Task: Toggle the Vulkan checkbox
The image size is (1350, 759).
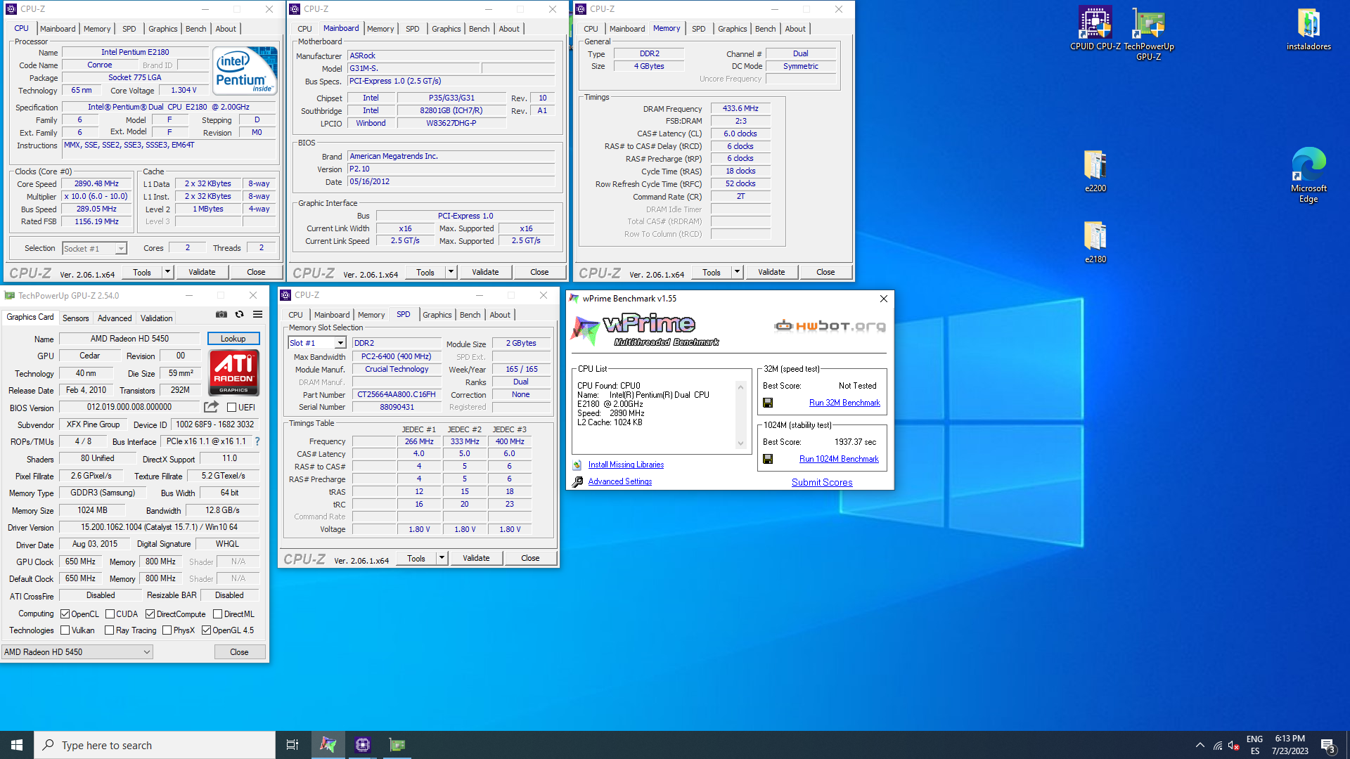Action: pyautogui.click(x=65, y=630)
